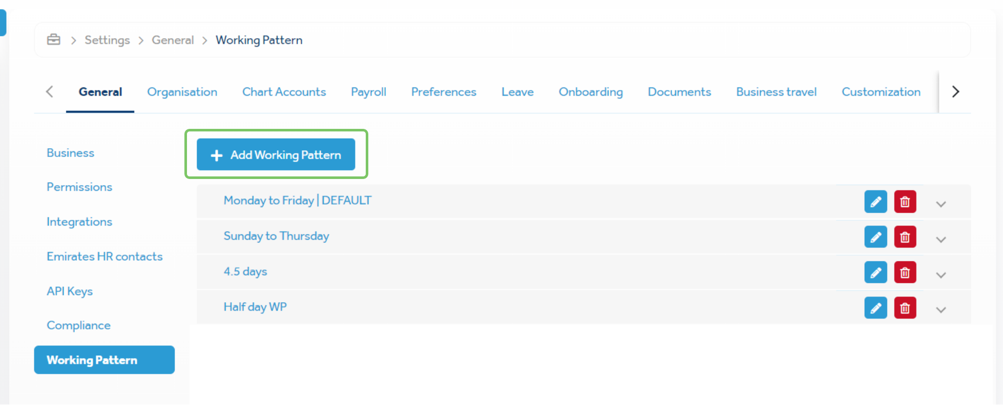Switch to the Payroll tab
1003x405 pixels.
click(368, 92)
